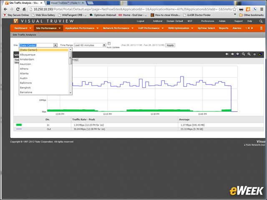The width and height of the screenshot is (267, 200).
Task: Switch to the Visual TruView browser tab
Action: coord(66,3)
